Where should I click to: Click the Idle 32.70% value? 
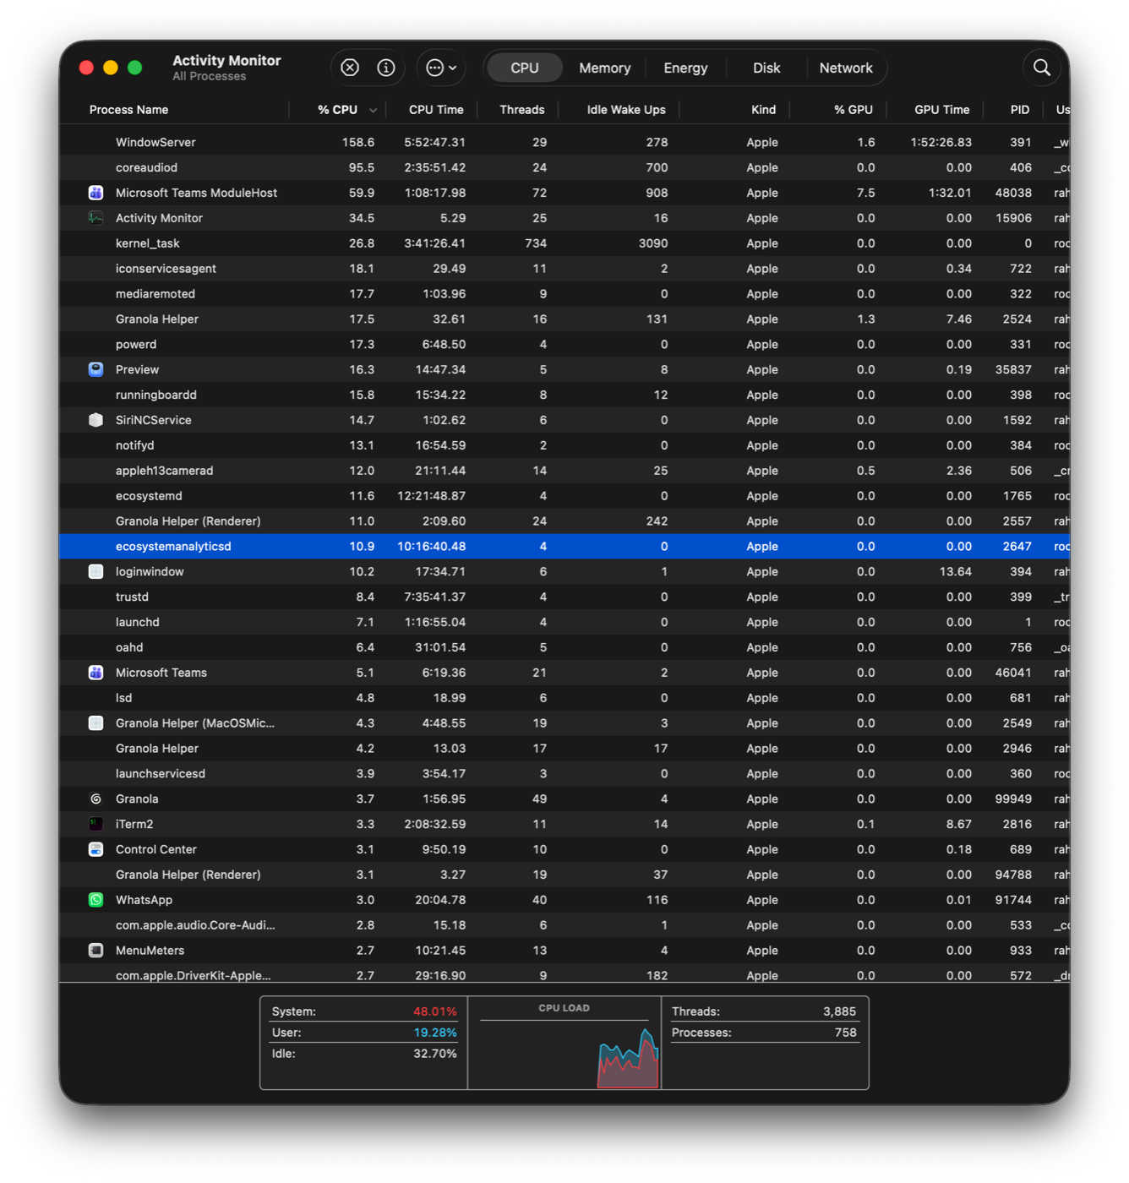(434, 1054)
